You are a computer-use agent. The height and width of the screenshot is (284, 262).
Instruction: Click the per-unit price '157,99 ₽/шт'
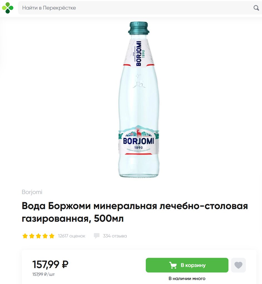tap(43, 274)
